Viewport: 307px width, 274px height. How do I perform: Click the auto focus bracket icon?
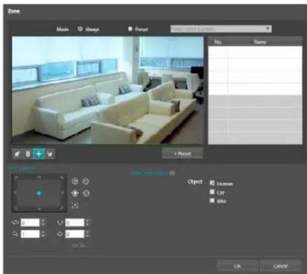75,206
